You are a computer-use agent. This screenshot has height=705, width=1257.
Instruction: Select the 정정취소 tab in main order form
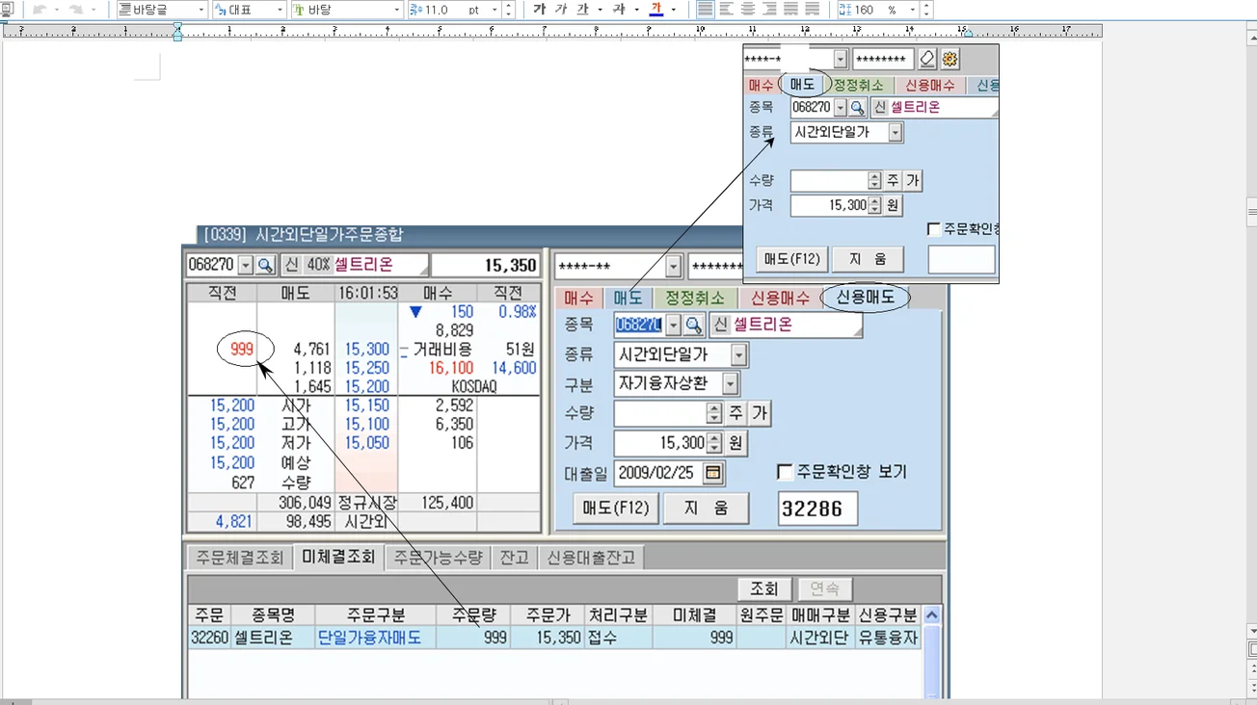pyautogui.click(x=695, y=299)
